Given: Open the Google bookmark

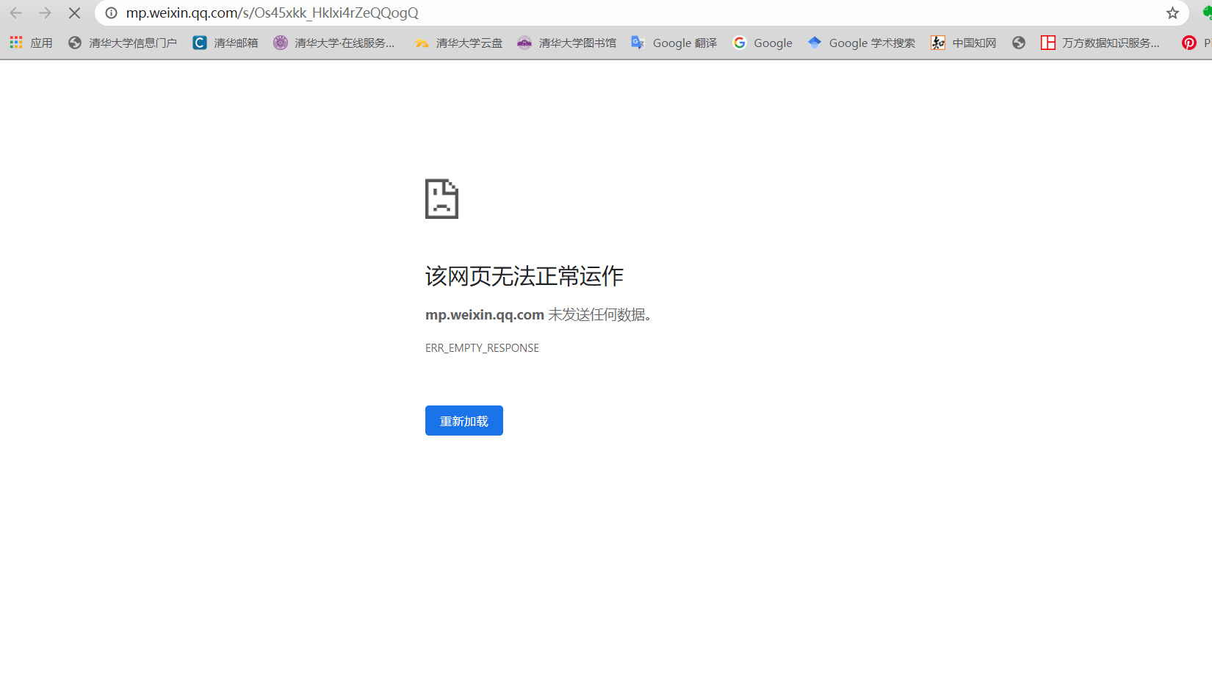Looking at the screenshot, I should click(x=762, y=43).
